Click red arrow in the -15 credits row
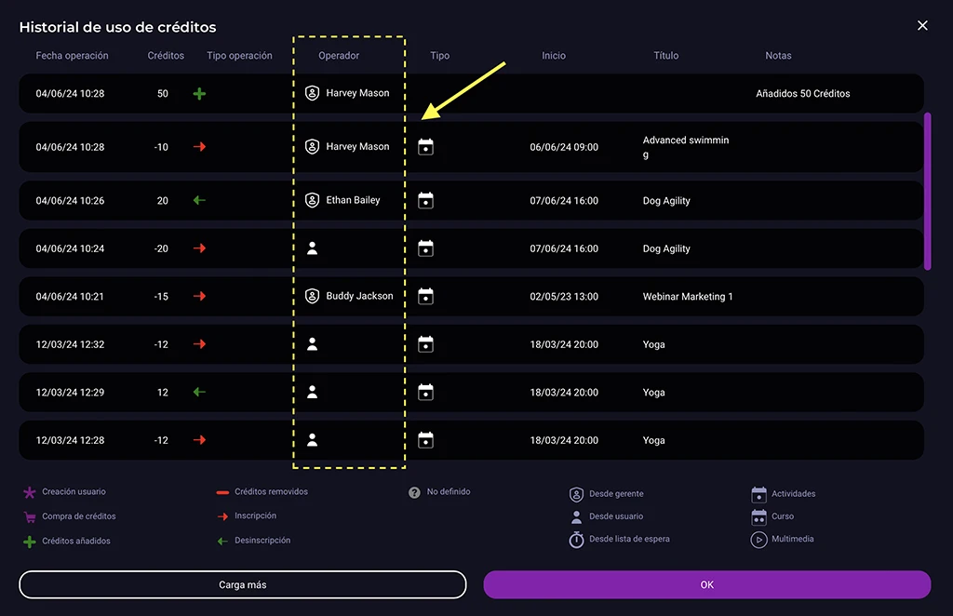953x616 pixels. pyautogui.click(x=199, y=296)
